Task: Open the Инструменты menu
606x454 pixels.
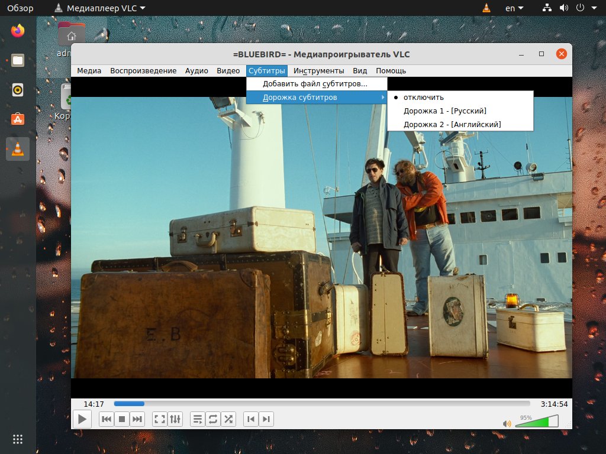Action: click(x=319, y=71)
